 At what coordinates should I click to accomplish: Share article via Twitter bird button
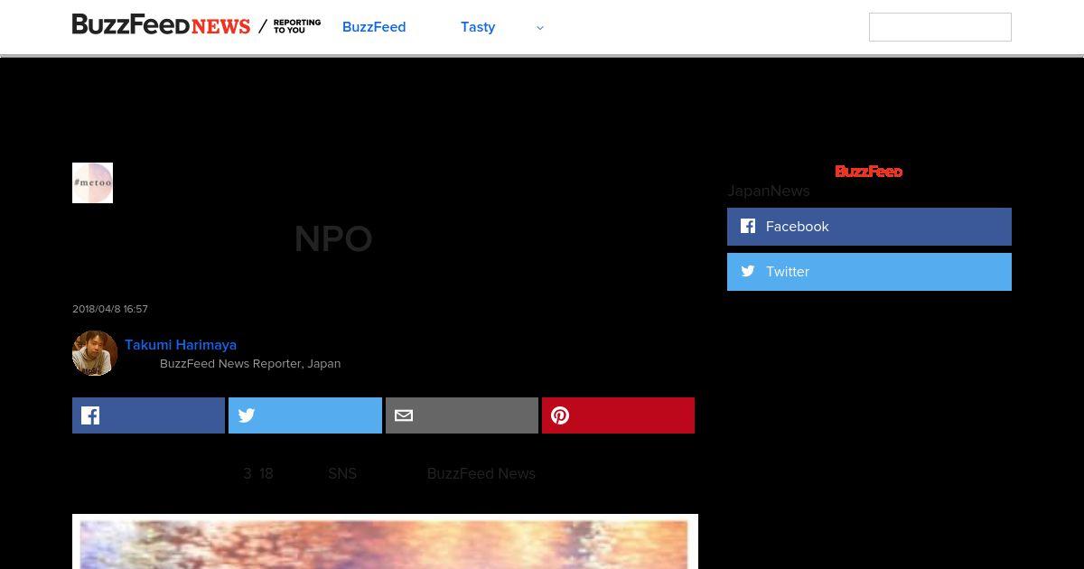(x=305, y=415)
